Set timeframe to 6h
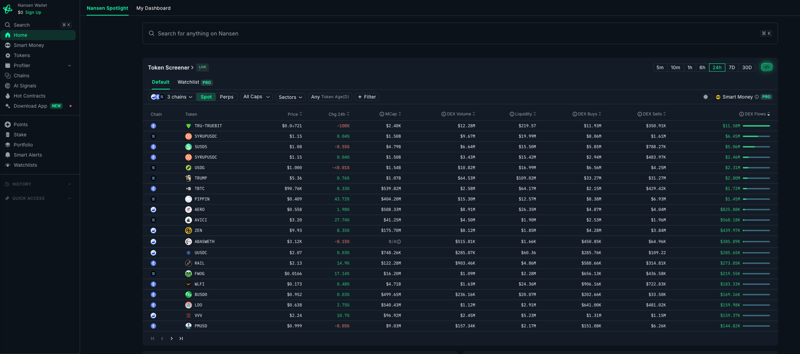 (702, 67)
